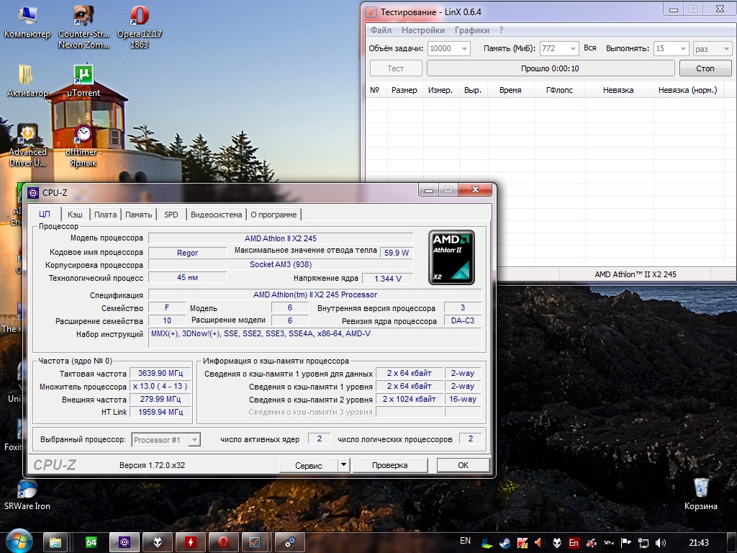Click the Прошло 0:00:10 progress bar
737x553 pixels.
point(551,68)
